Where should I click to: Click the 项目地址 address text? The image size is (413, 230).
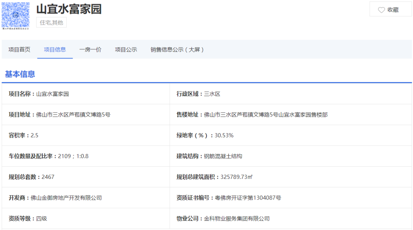click(73, 114)
